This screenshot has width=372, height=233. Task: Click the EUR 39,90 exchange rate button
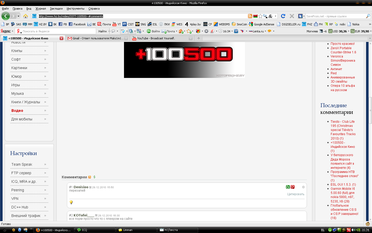pyautogui.click(x=360, y=31)
